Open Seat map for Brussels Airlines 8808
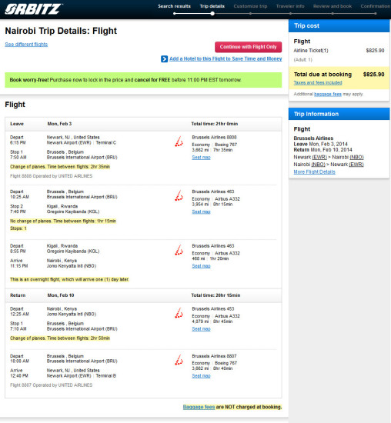Image resolution: width=391 pixels, height=423 pixels. click(x=201, y=157)
